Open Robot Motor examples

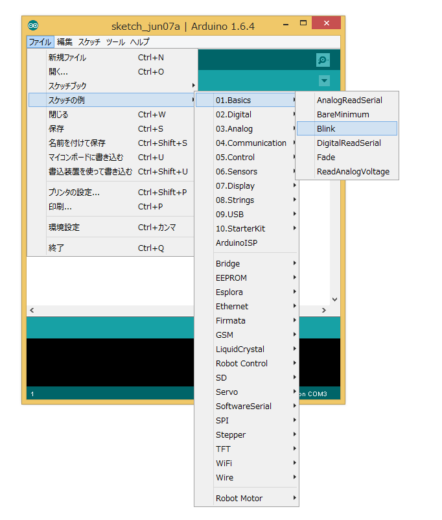click(247, 499)
